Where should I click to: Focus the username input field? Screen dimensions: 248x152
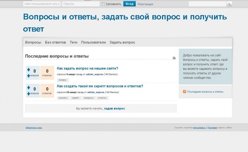pos(42,4)
